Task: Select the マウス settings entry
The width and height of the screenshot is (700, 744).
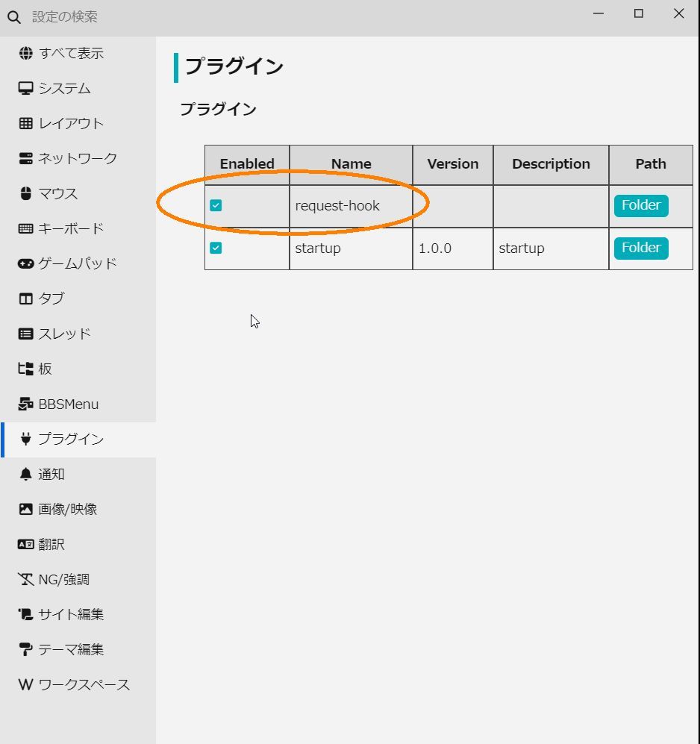Action: pos(78,193)
